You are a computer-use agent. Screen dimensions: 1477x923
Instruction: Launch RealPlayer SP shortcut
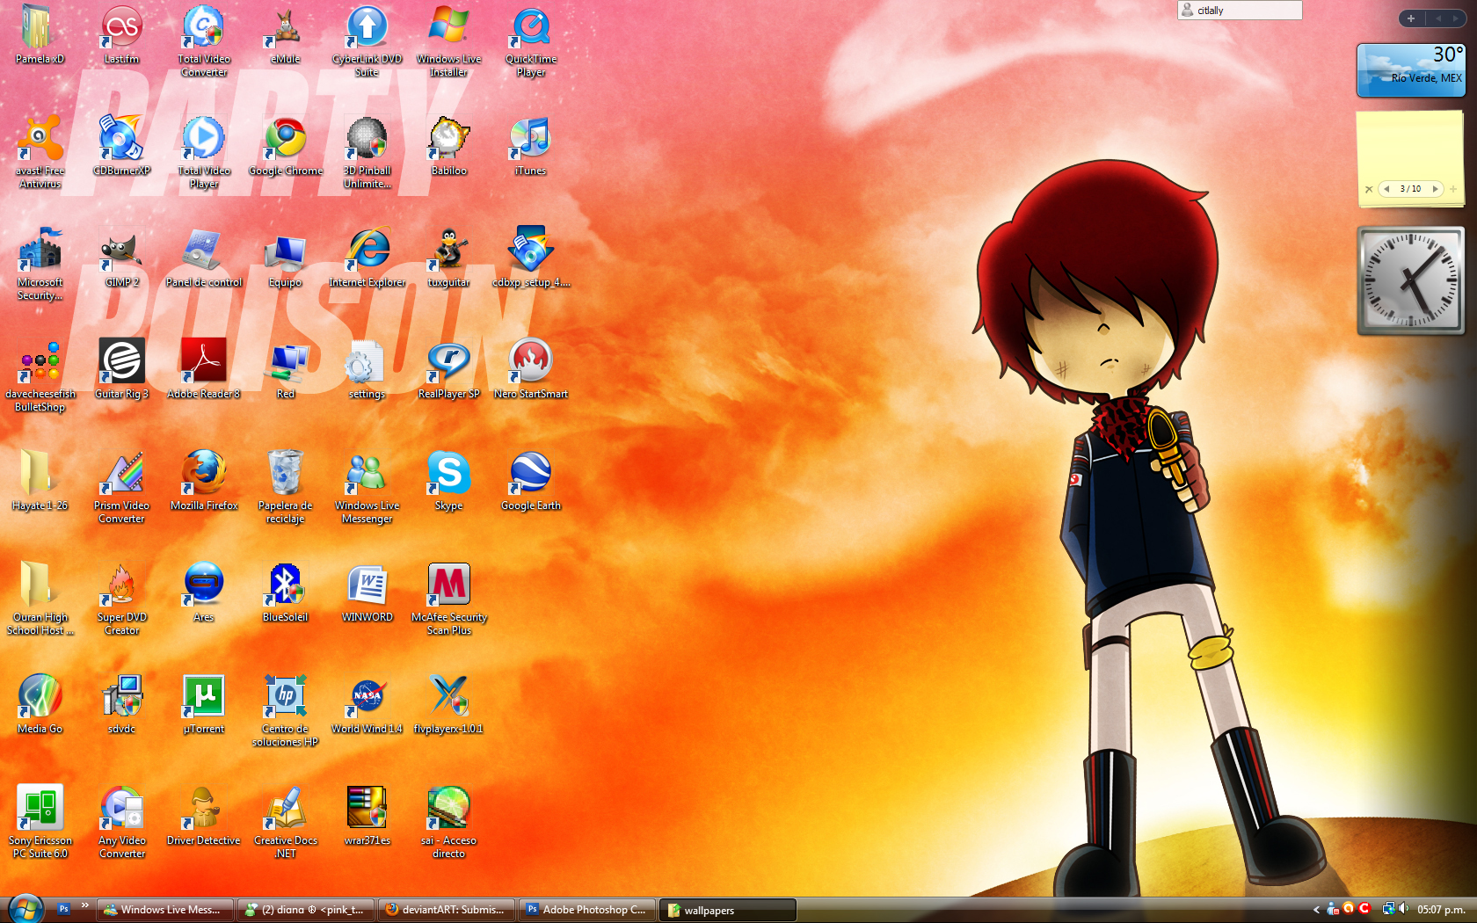(448, 369)
